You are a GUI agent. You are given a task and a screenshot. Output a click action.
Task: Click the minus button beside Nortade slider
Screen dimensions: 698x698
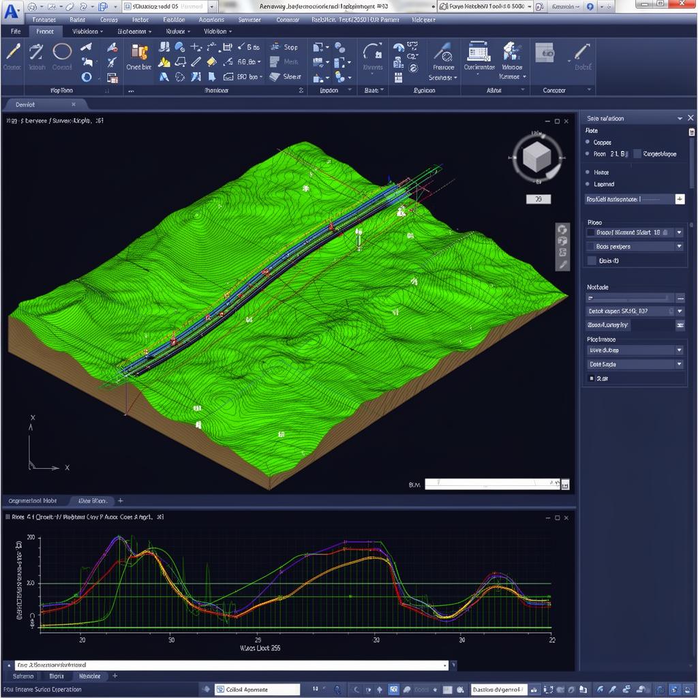[680, 299]
